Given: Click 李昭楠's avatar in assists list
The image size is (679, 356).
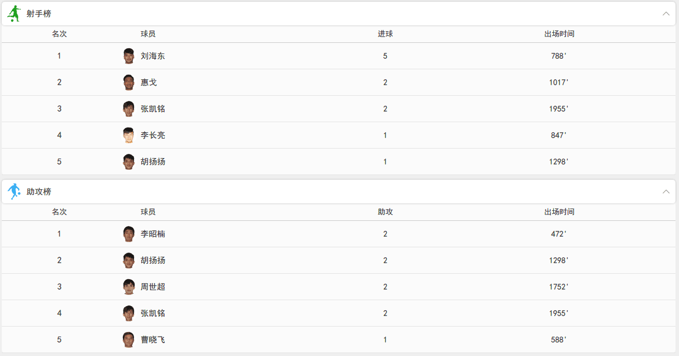Looking at the screenshot, I should coord(129,234).
